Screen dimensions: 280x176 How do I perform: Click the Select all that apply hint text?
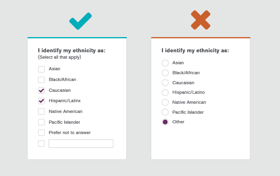pos(60,57)
